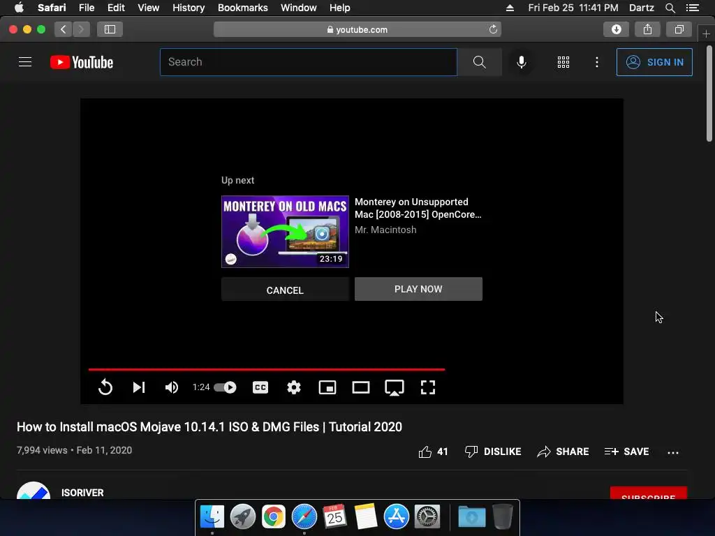Open a new Safari tab

(706, 34)
